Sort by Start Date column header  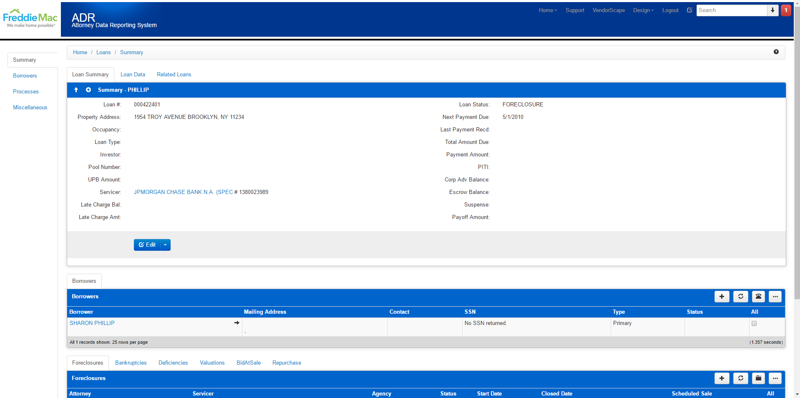pos(489,394)
